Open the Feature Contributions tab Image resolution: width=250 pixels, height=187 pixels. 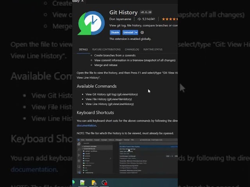(x=106, y=49)
